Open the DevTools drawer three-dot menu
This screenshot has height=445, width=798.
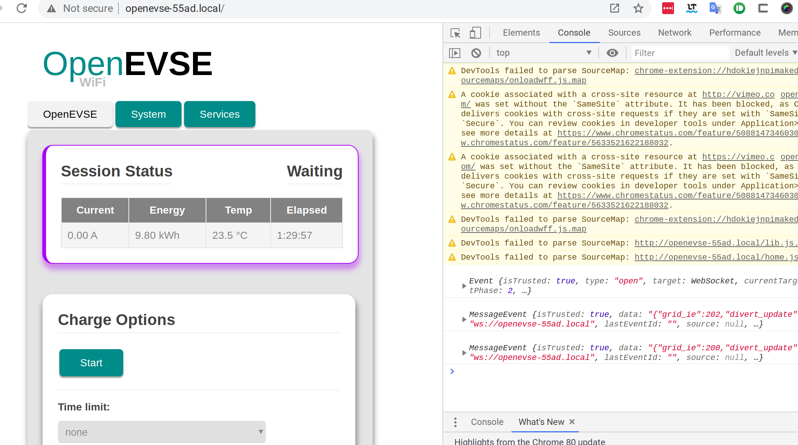(455, 422)
